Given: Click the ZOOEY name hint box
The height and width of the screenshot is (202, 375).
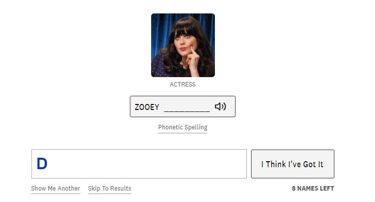Looking at the screenshot, I should pyautogui.click(x=183, y=106).
